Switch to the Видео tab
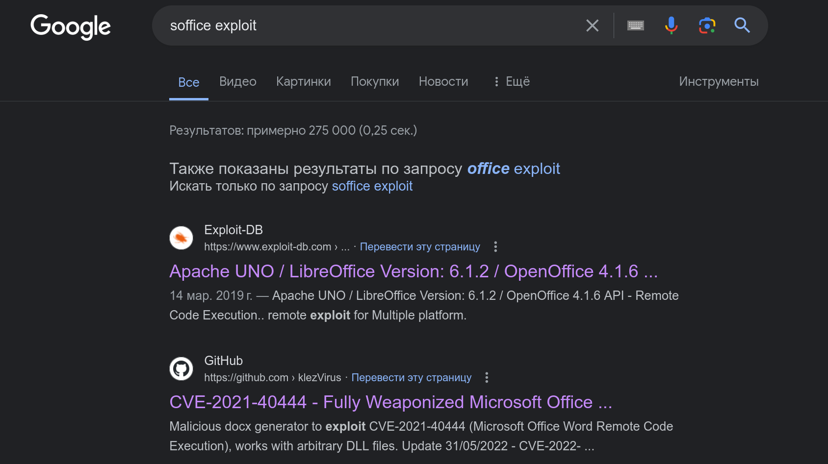Viewport: 828px width, 464px height. point(238,81)
